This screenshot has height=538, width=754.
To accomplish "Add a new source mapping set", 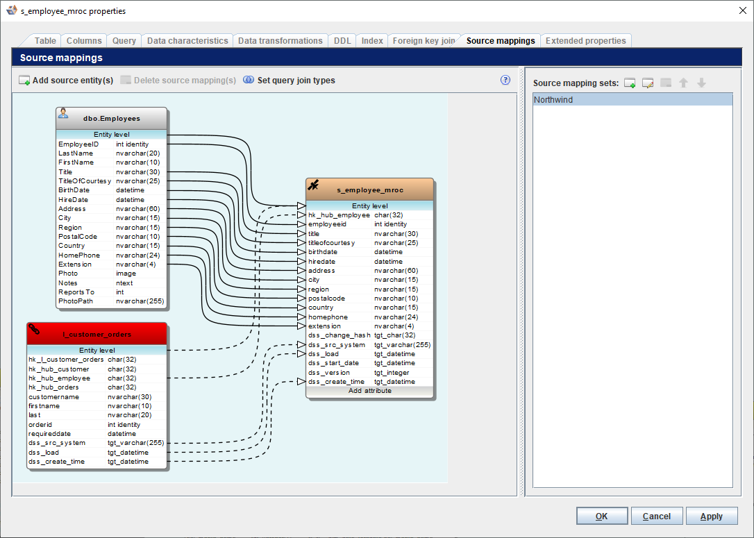I will click(630, 83).
